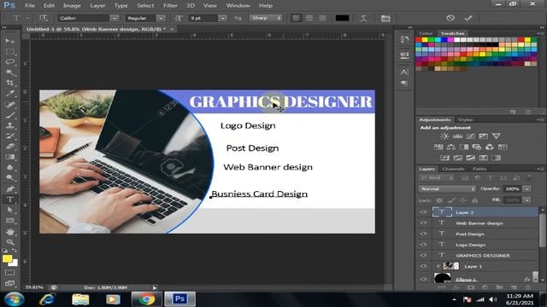Image resolution: width=547 pixels, height=307 pixels.
Task: Toggle text orientation button
Action: 44,18
